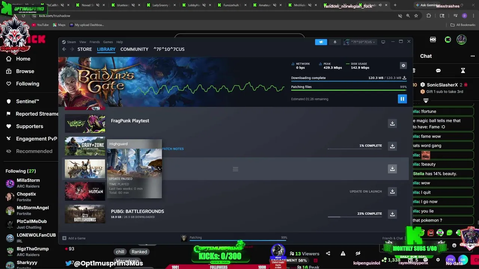Viewport: 479px width, 269px height.
Task: Open the Games menu in Steam
Action: [108, 42]
